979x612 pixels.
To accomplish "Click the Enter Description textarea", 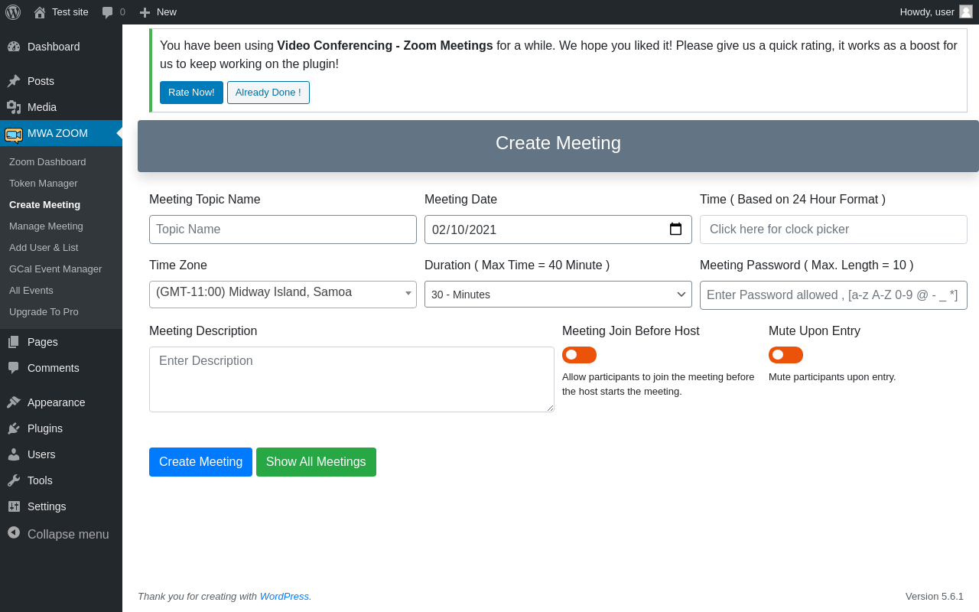I will pyautogui.click(x=352, y=379).
